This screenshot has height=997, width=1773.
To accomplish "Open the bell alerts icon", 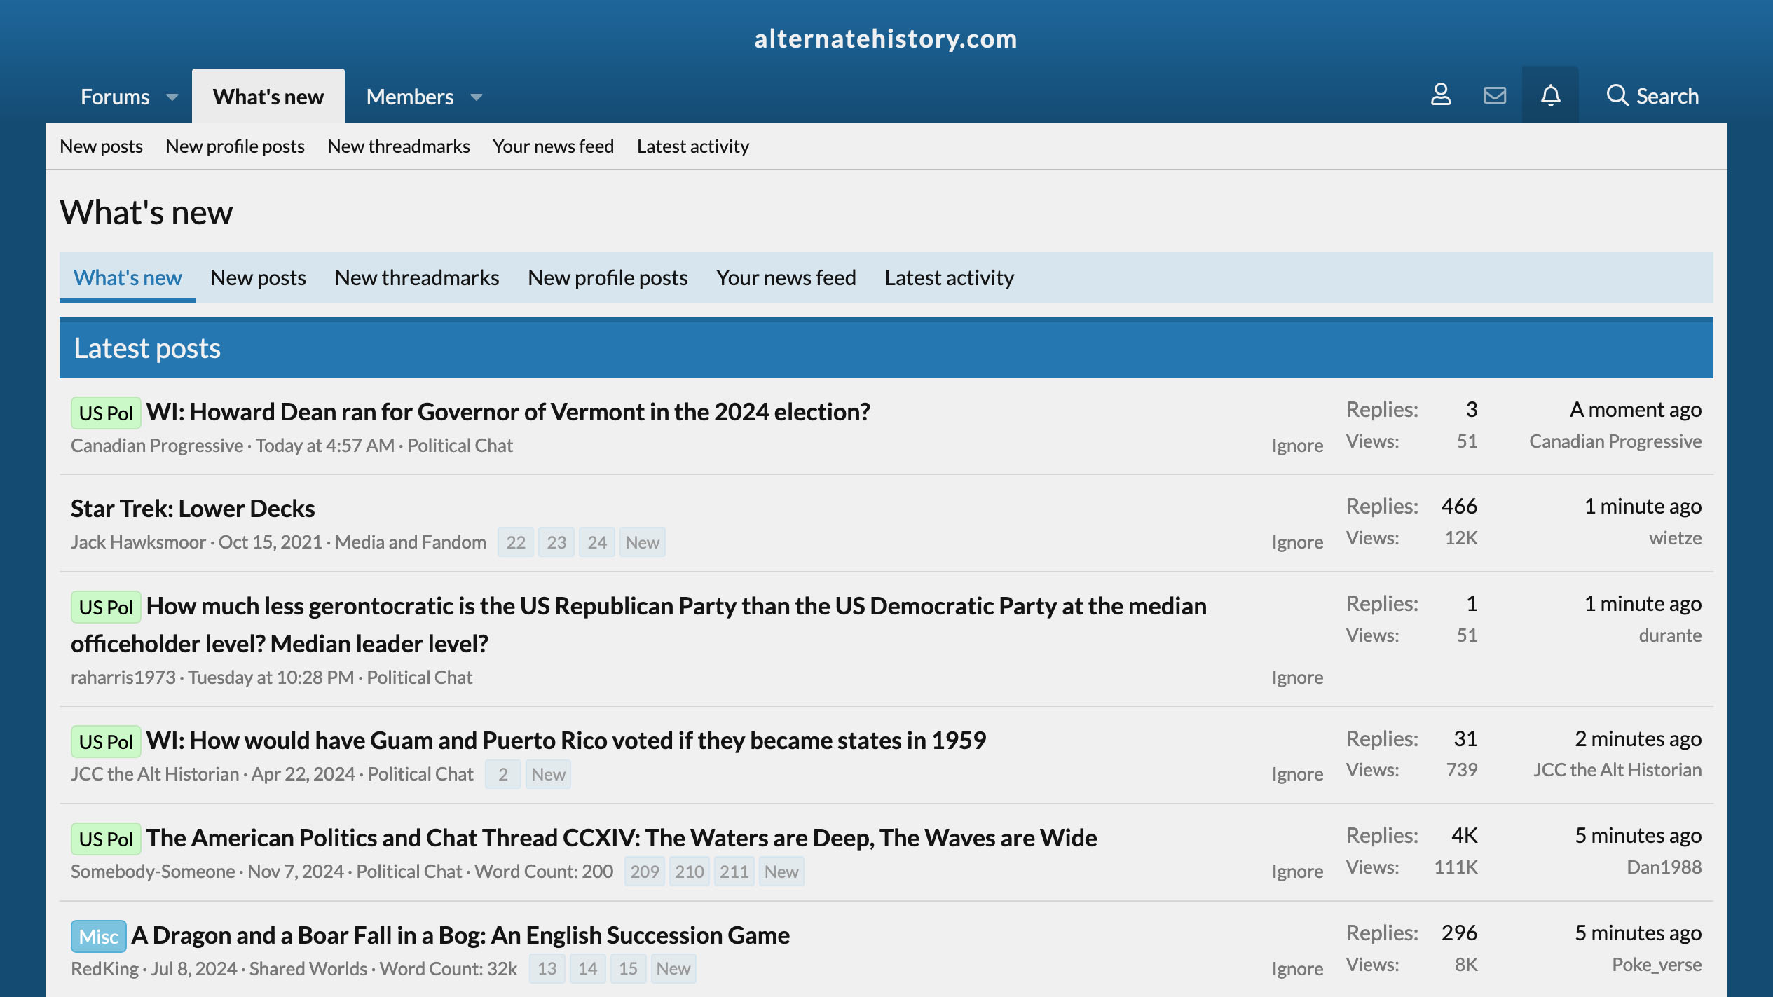I will [x=1550, y=95].
